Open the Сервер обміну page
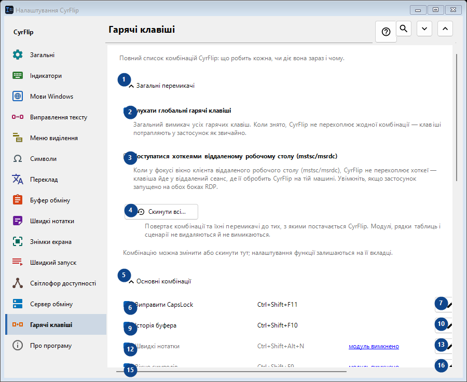467x382 pixels. point(56,304)
